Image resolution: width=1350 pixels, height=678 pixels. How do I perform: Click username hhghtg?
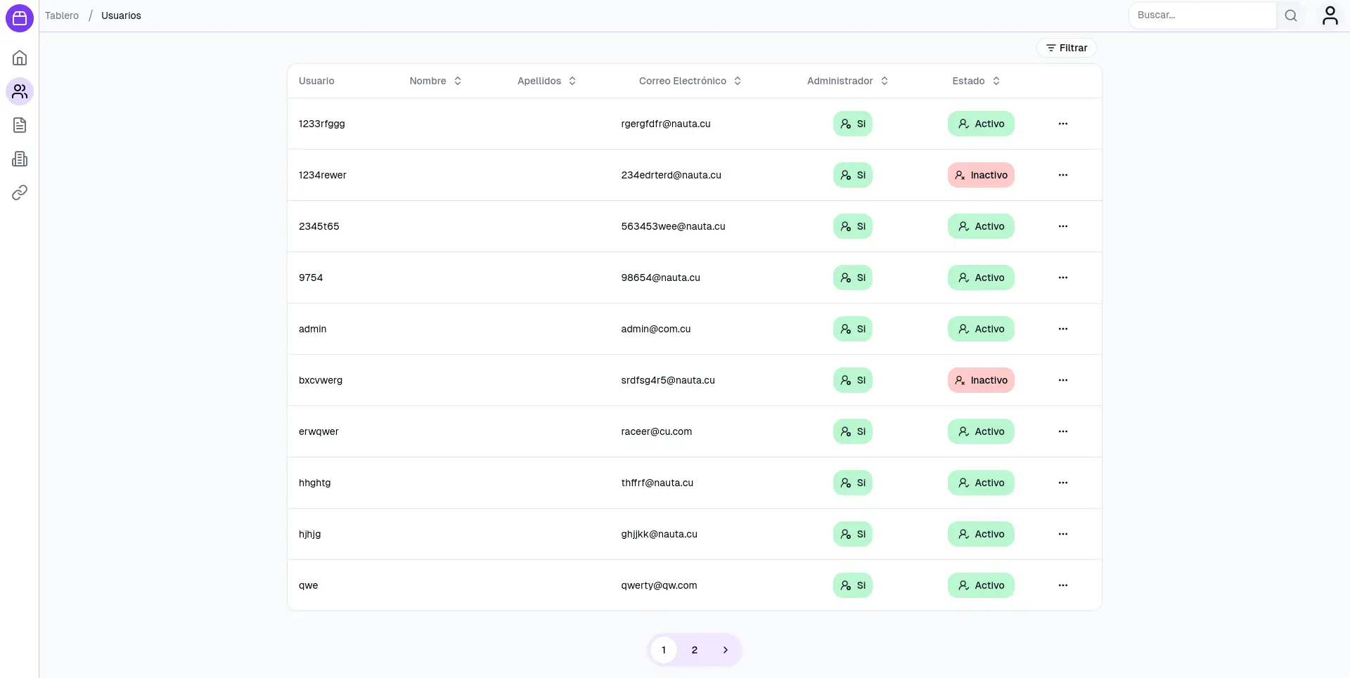pyautogui.click(x=315, y=483)
